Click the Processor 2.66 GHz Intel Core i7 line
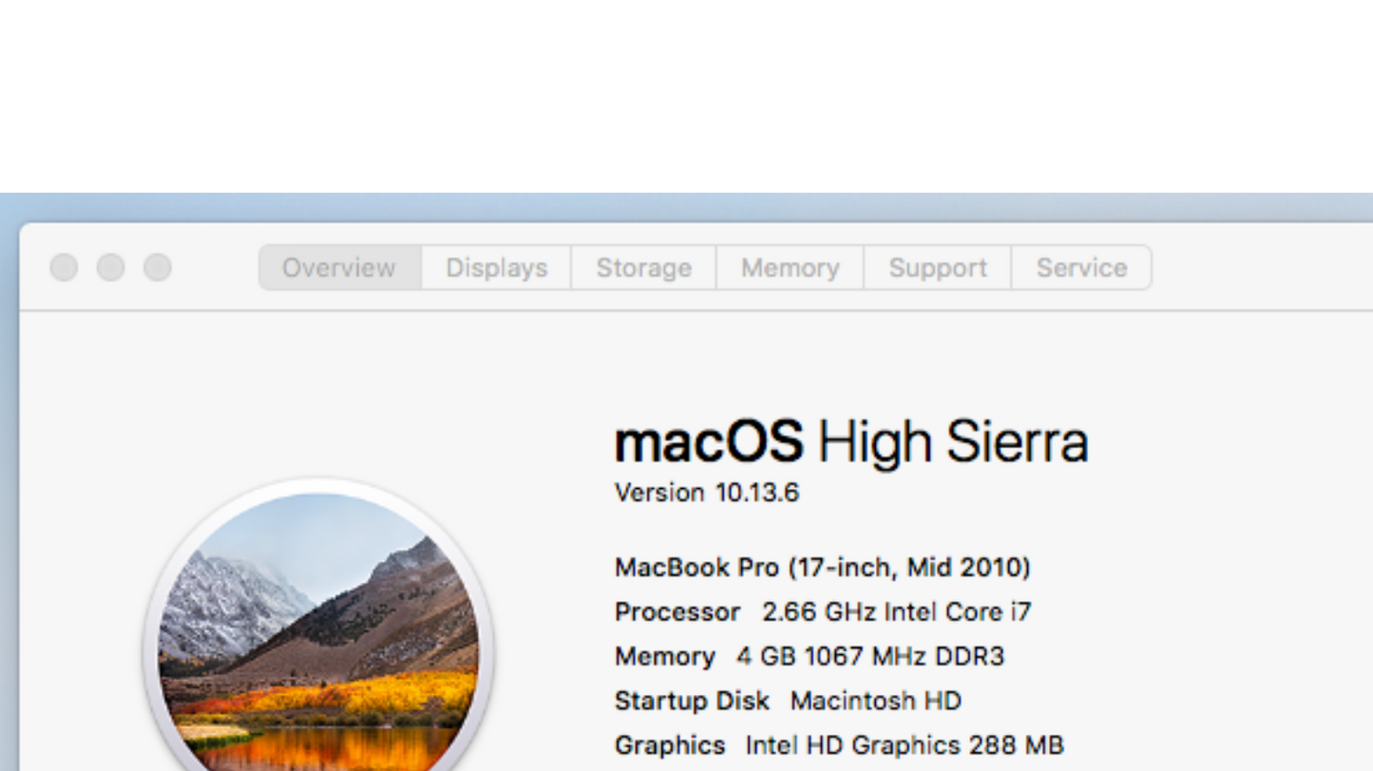Image resolution: width=1373 pixels, height=771 pixels. pos(823,612)
